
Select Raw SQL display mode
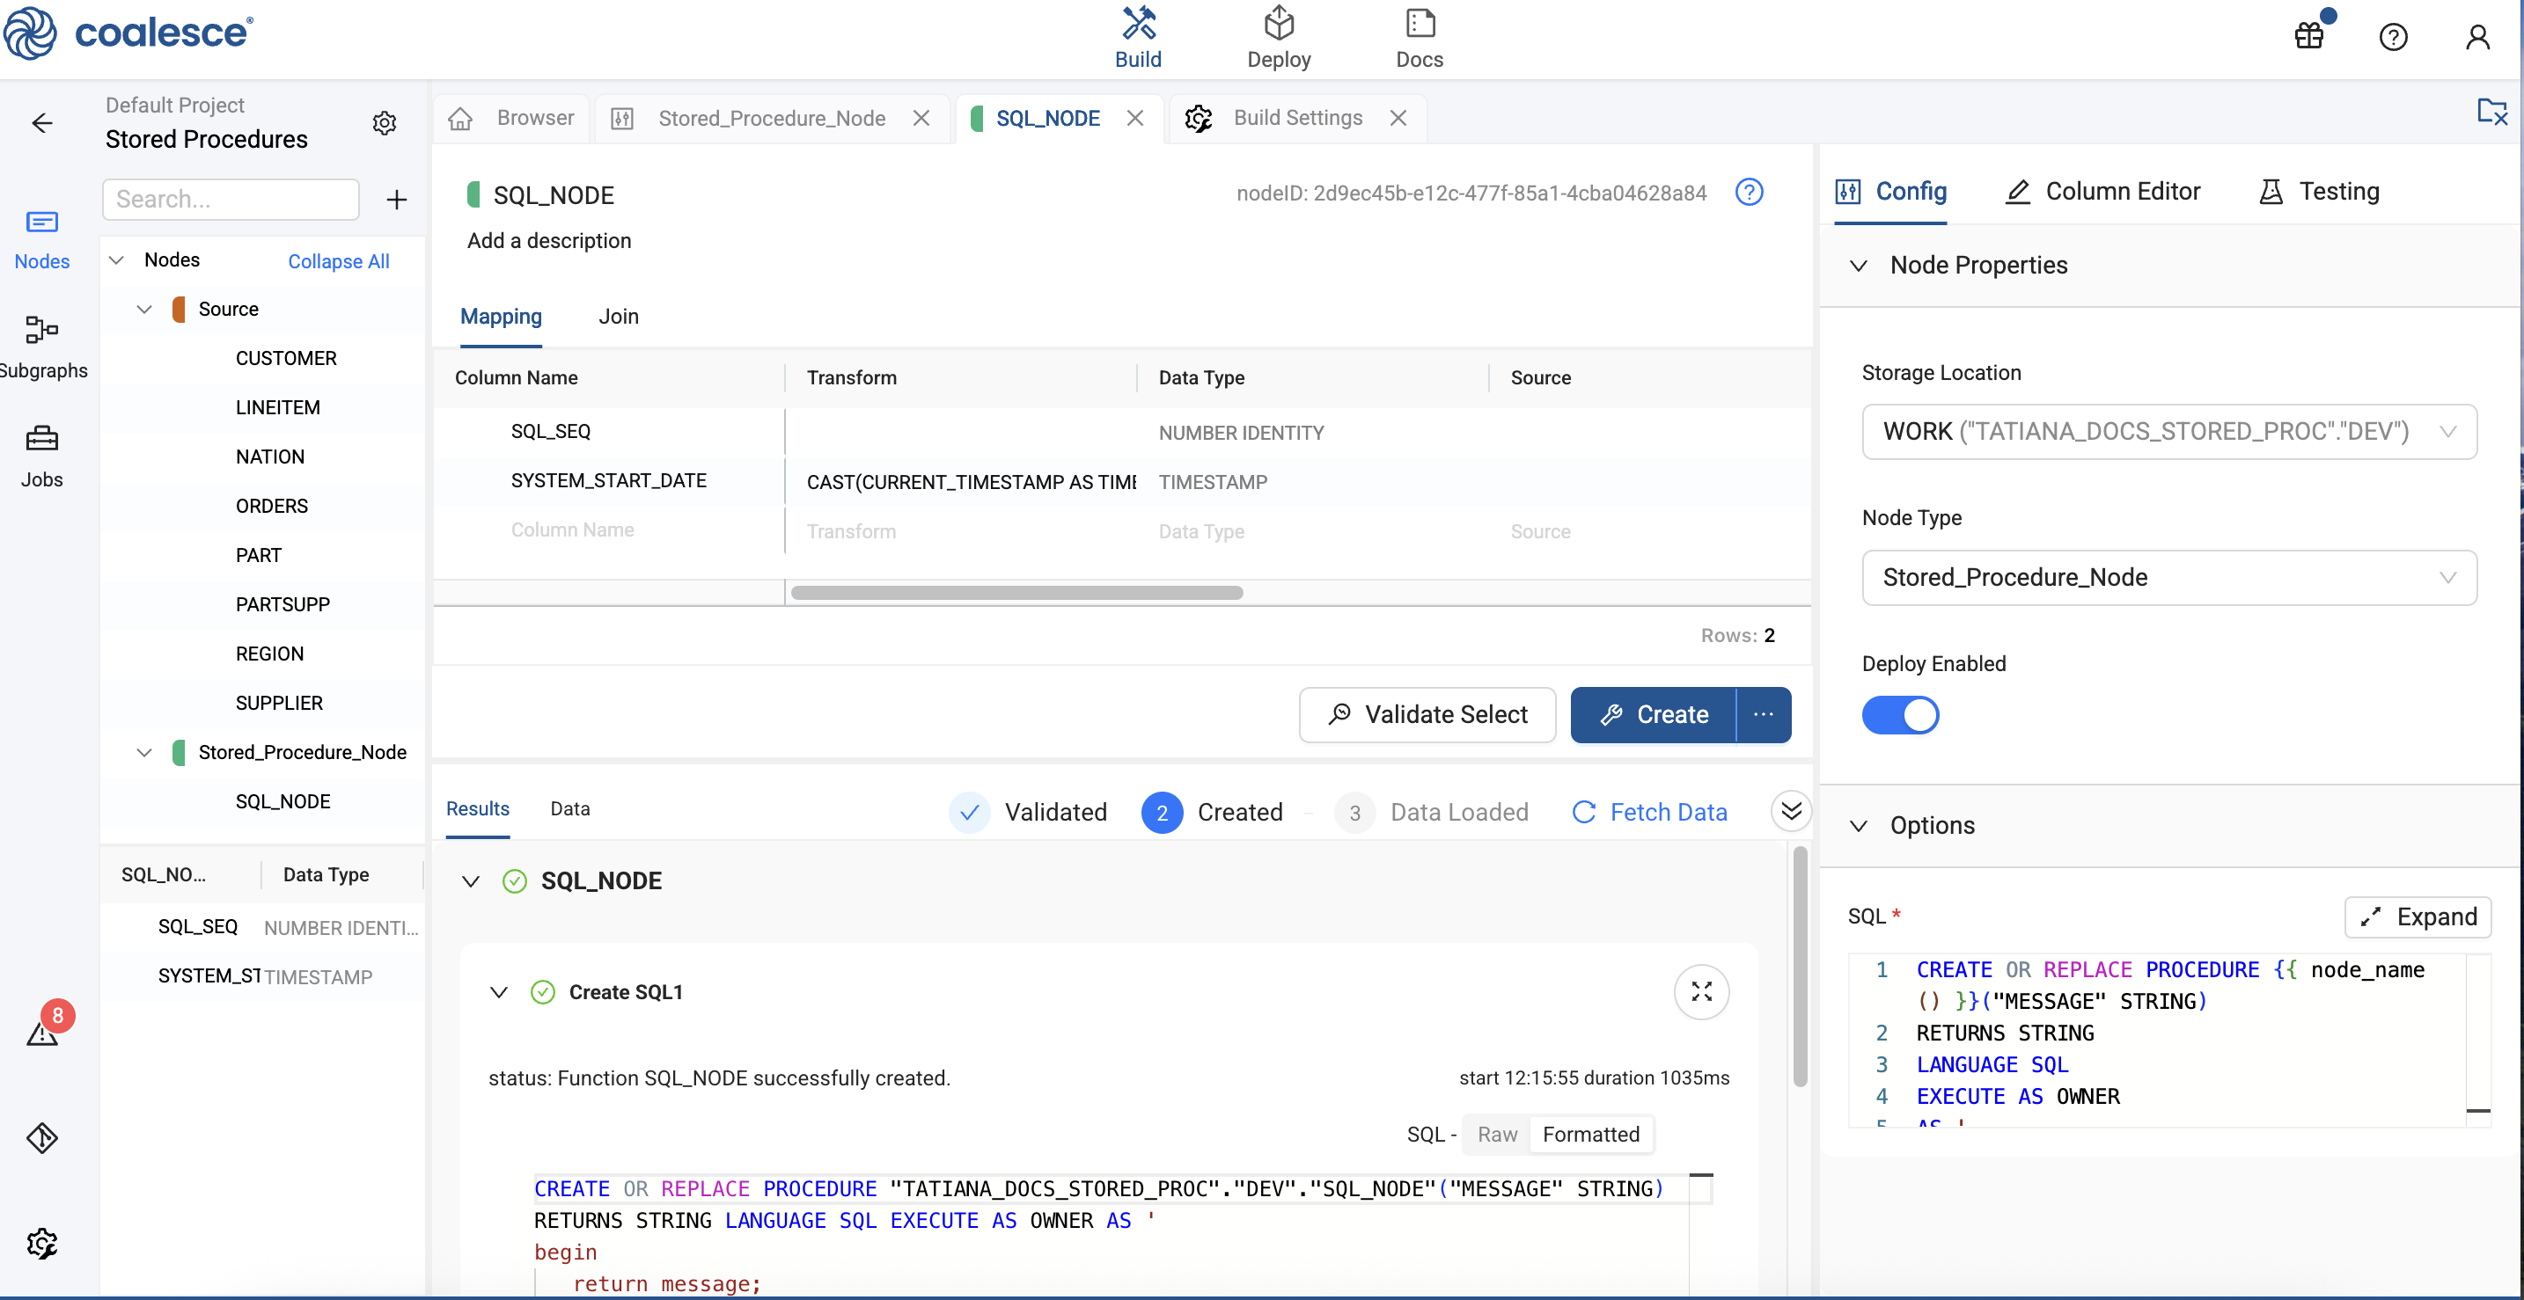tap(1496, 1135)
